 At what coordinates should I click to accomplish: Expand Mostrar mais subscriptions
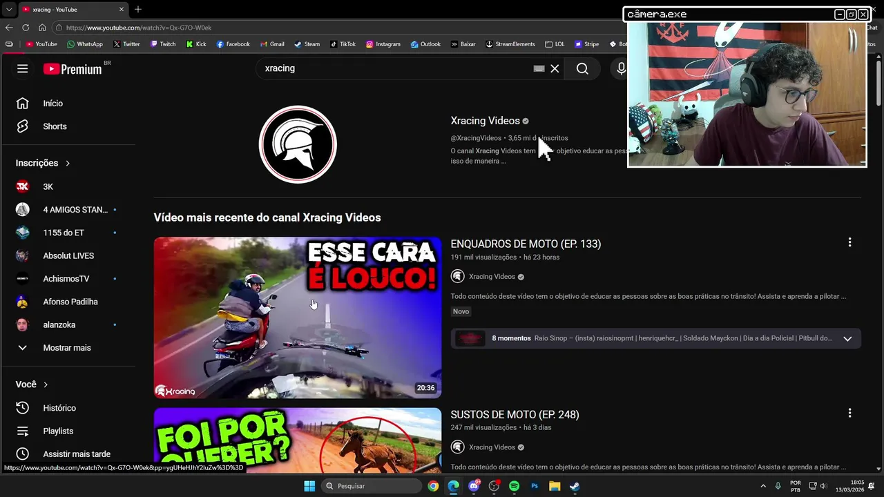68,348
